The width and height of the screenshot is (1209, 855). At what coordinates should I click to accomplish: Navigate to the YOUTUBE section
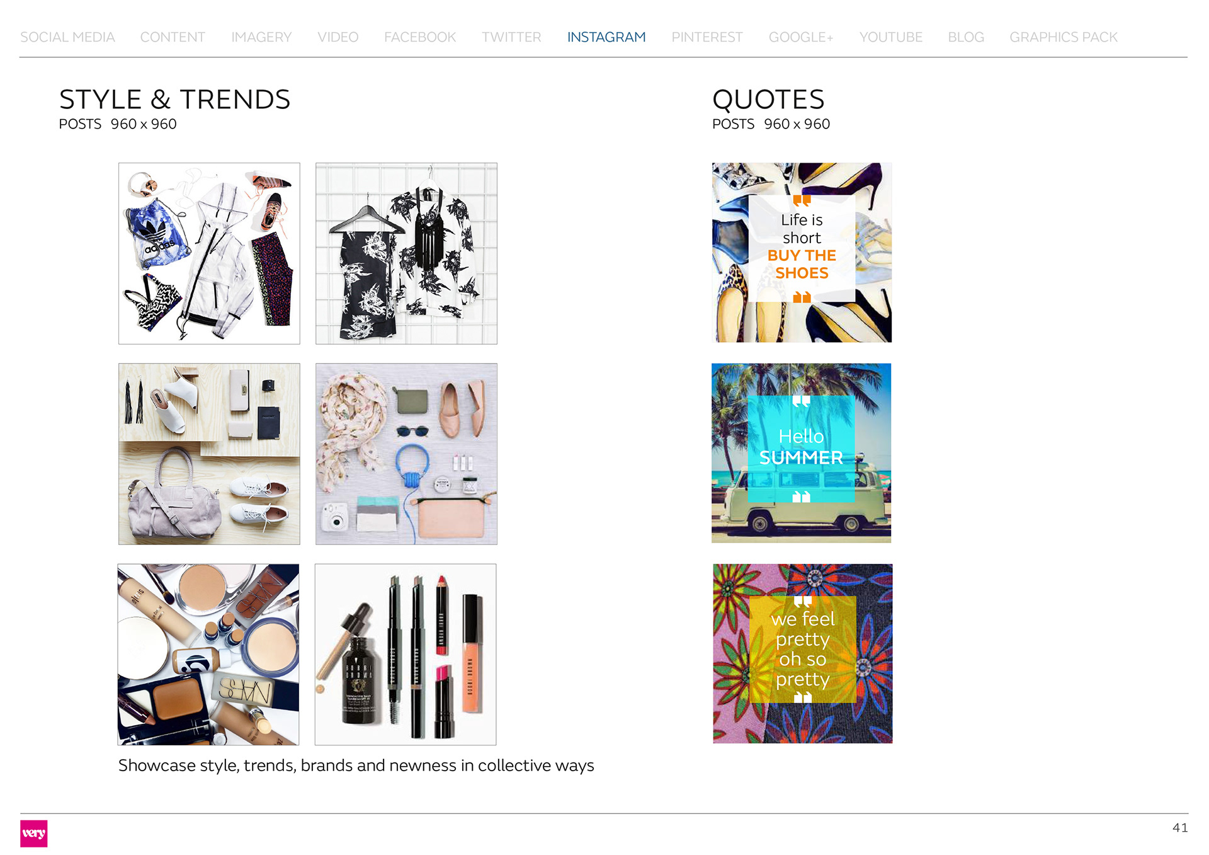tap(890, 37)
